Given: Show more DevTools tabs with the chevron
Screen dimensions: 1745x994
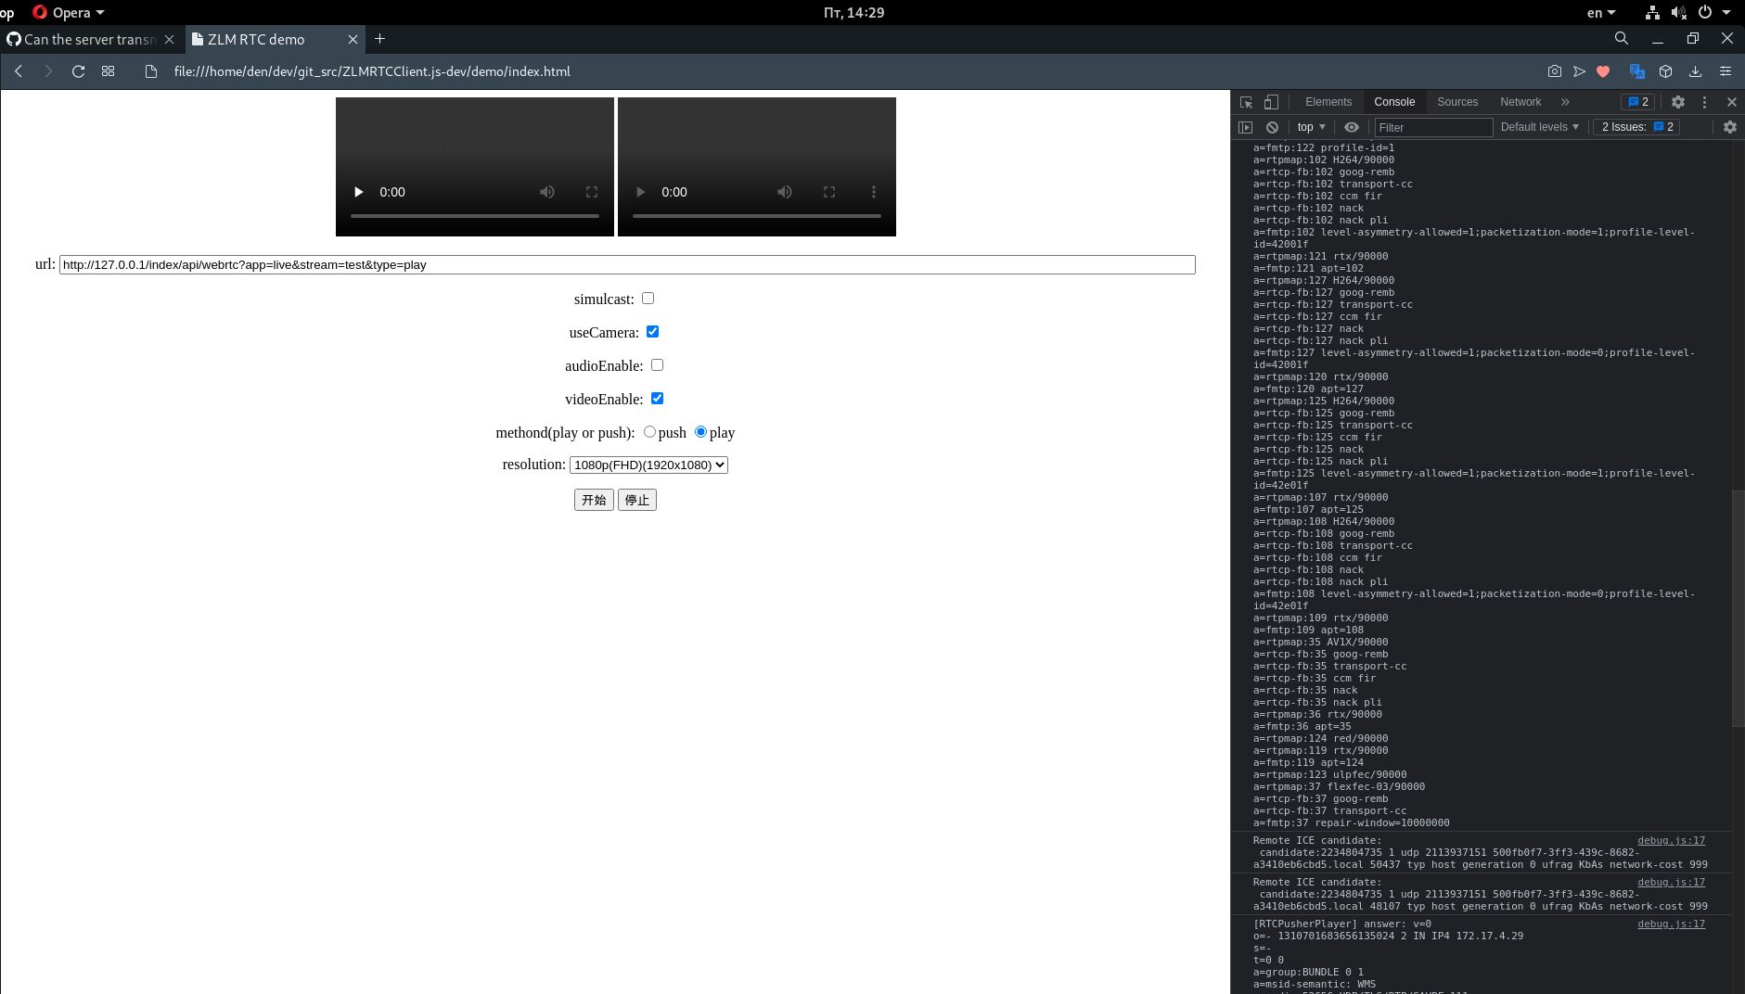Looking at the screenshot, I should pyautogui.click(x=1565, y=102).
